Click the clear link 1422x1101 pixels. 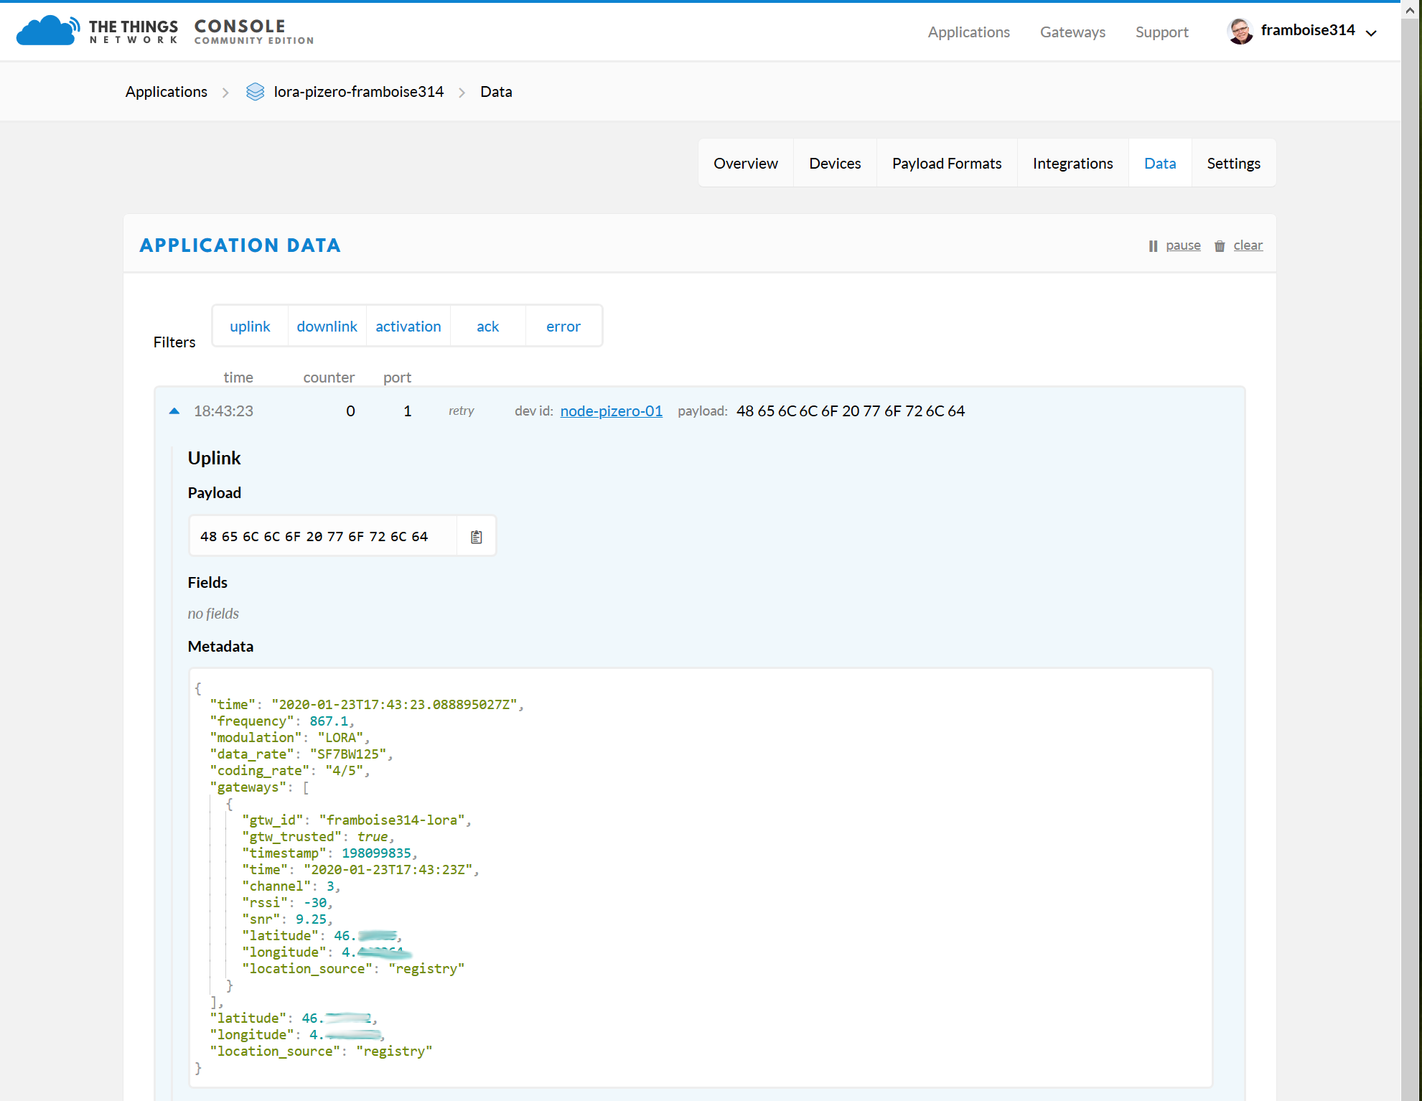[x=1248, y=245]
